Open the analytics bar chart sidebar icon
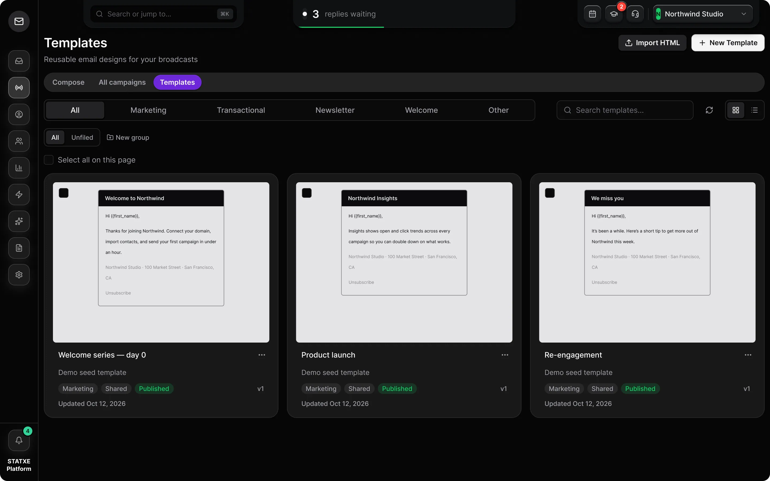770x481 pixels. click(19, 168)
